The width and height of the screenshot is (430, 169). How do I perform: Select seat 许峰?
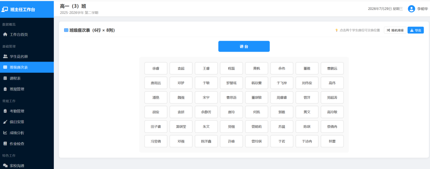(231, 141)
